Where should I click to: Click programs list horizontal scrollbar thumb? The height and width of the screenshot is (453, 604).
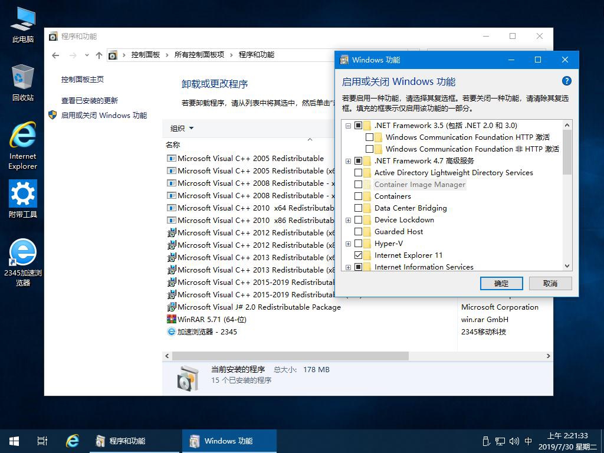(290, 356)
